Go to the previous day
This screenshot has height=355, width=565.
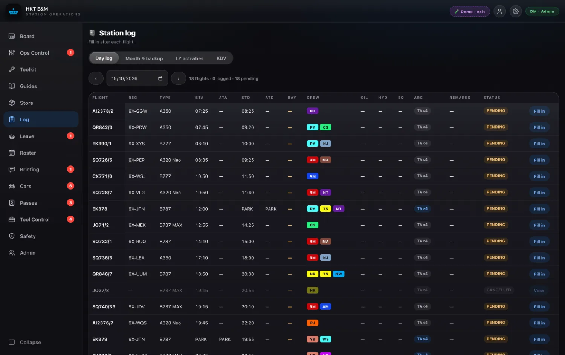(x=96, y=78)
